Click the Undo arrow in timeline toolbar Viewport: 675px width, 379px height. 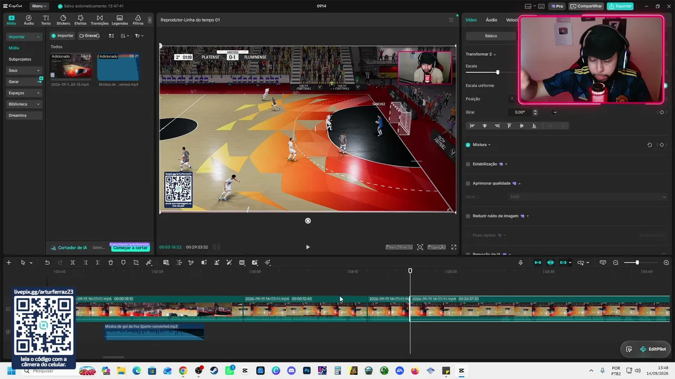47,263
